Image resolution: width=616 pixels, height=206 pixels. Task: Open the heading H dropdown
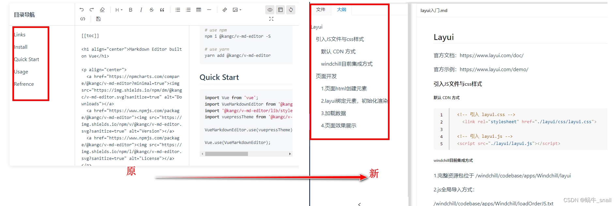[x=119, y=10]
